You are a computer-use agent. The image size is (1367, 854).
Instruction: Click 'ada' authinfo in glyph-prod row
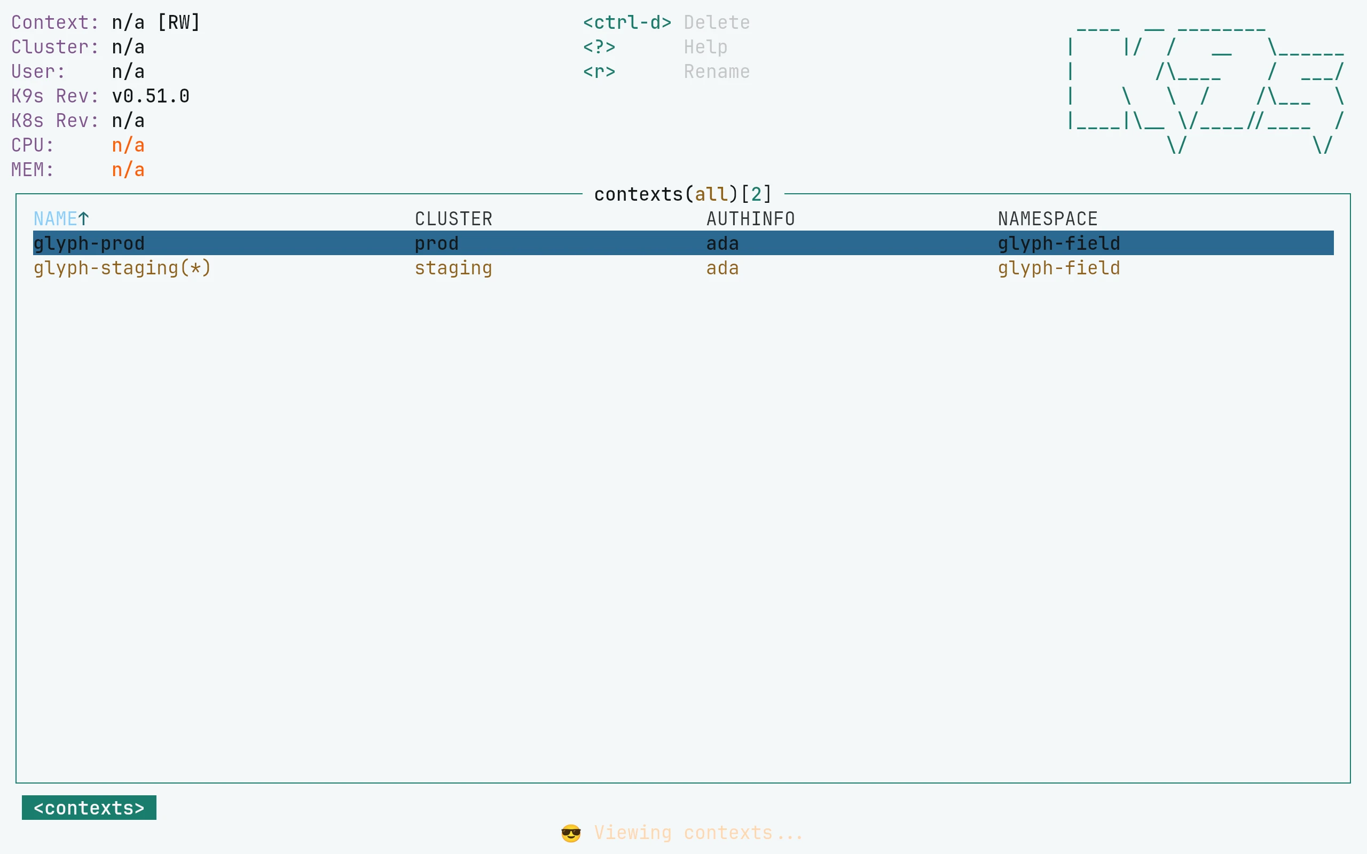click(722, 243)
